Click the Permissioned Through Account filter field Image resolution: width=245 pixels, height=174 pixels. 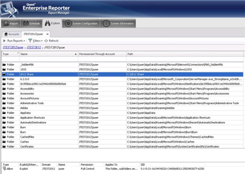pos(102,59)
